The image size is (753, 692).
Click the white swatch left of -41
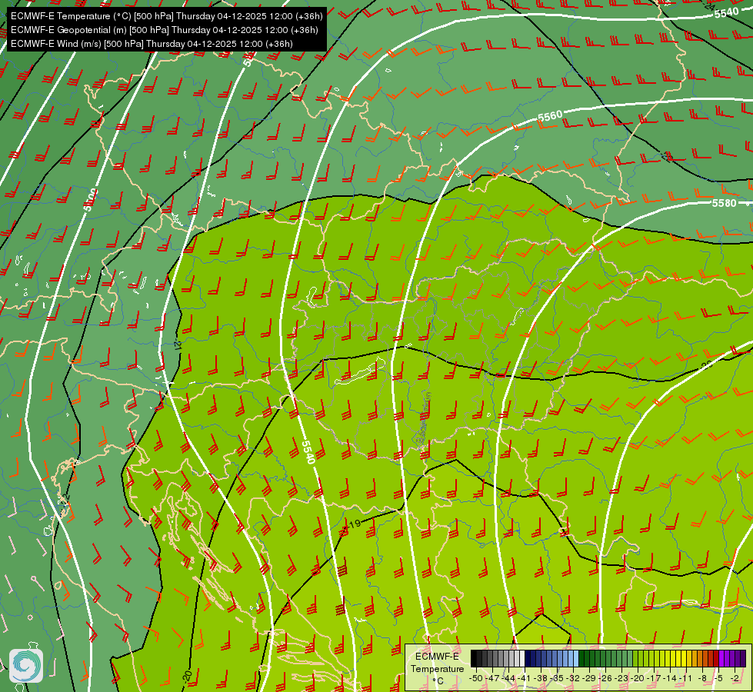click(x=522, y=658)
